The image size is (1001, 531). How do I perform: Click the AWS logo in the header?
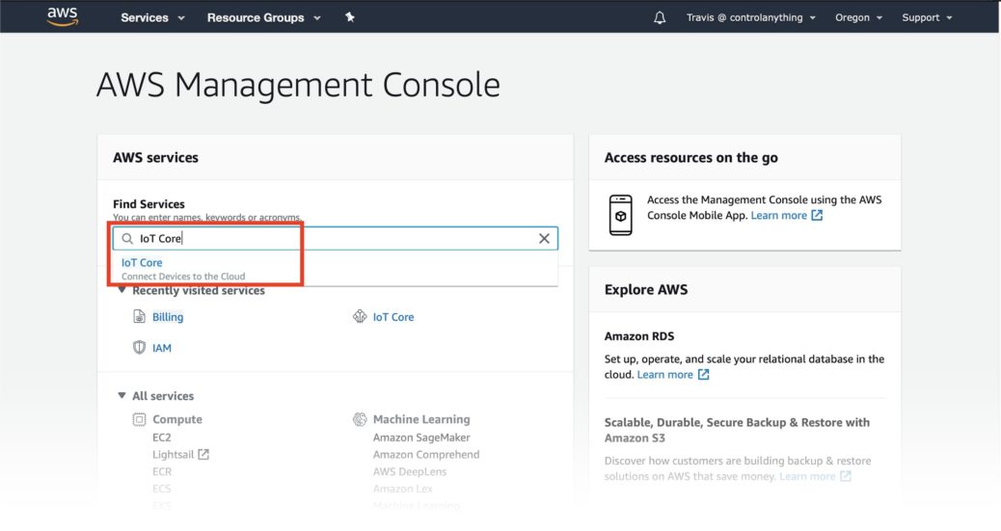(62, 17)
